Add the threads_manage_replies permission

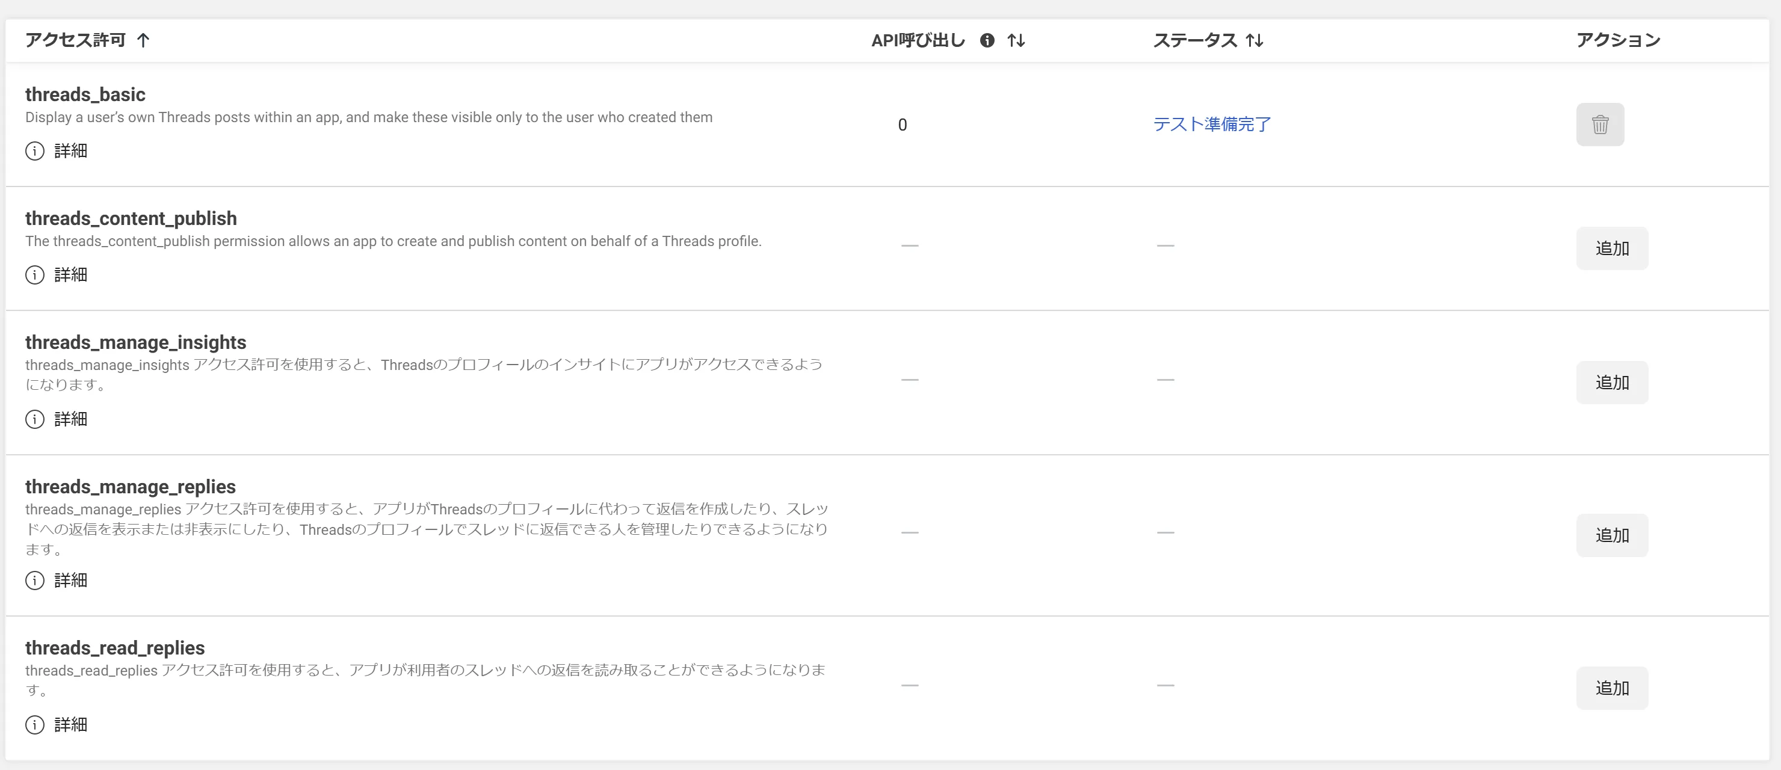pyautogui.click(x=1611, y=534)
